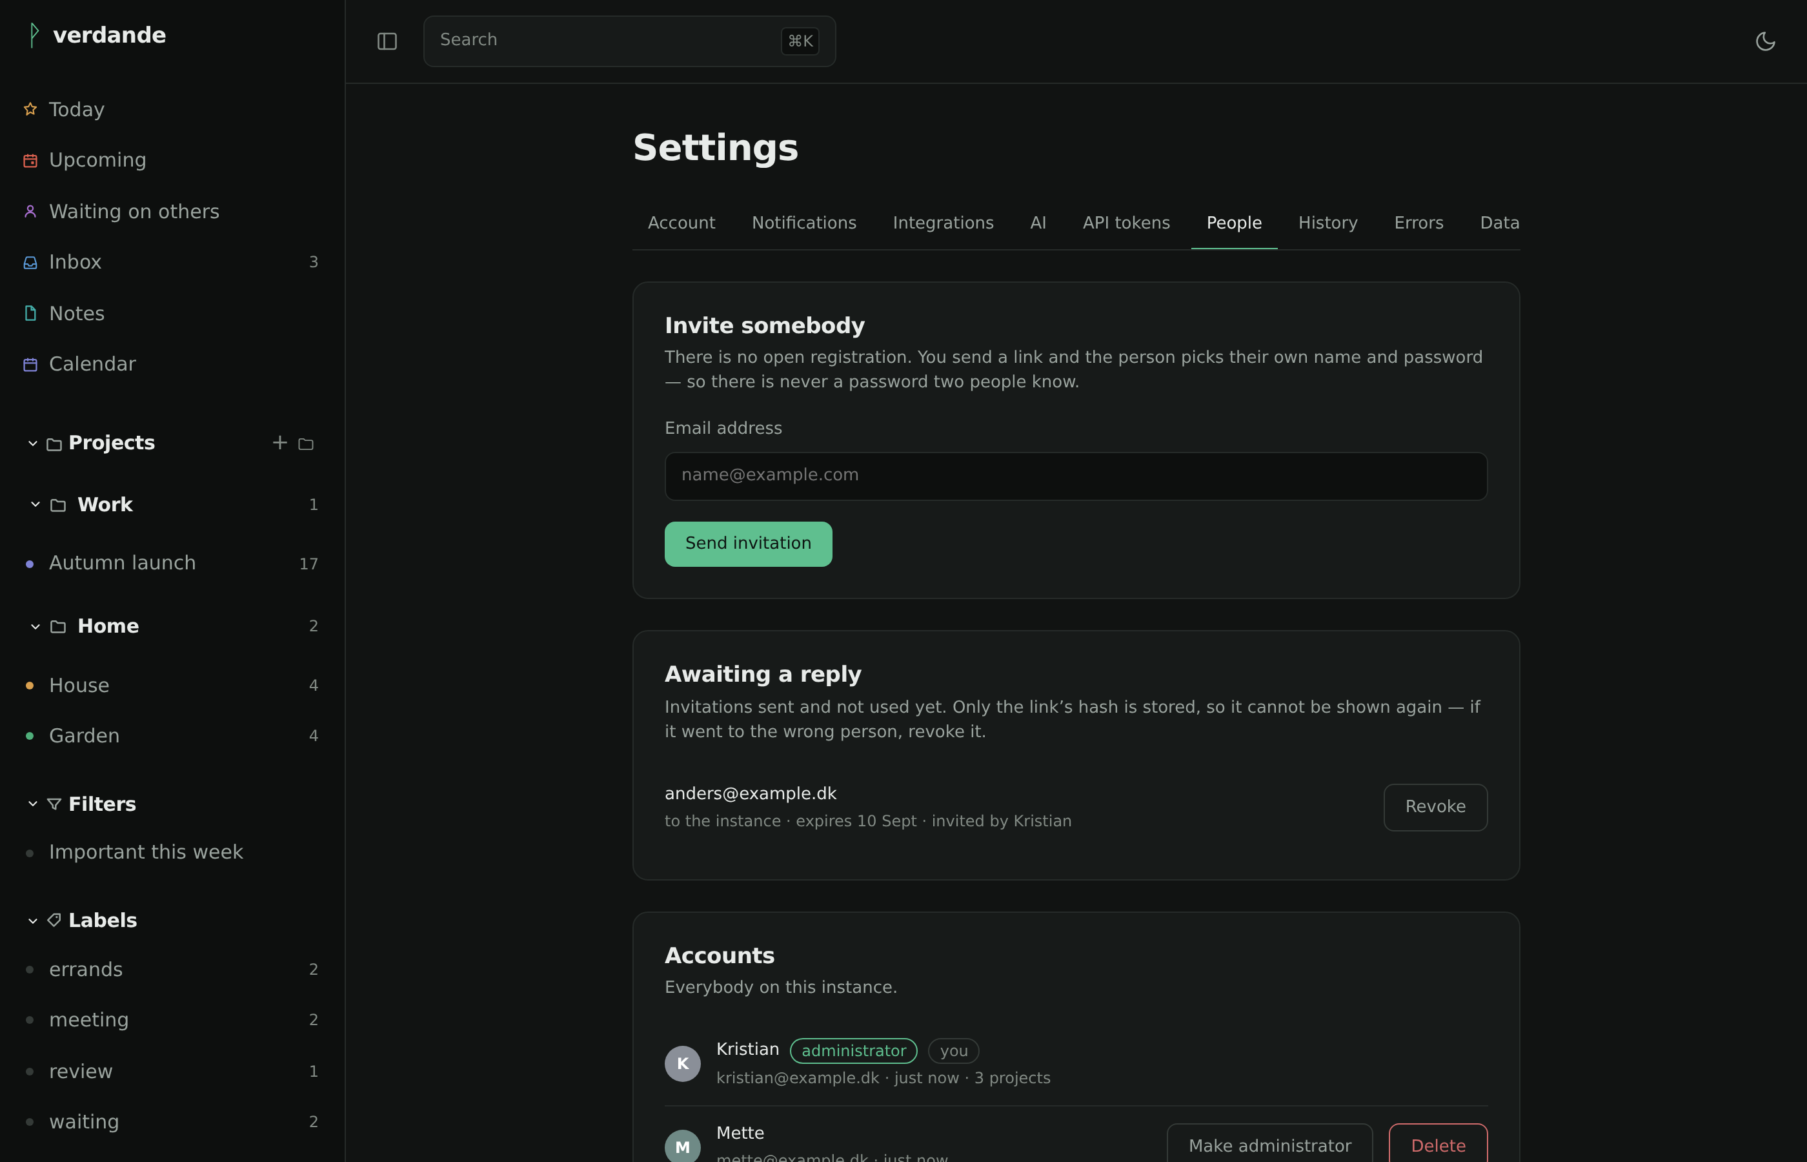1807x1162 pixels.
Task: Click the Inbox count 3
Action: (314, 263)
